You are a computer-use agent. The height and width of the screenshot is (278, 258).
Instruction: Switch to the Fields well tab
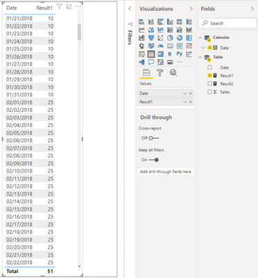[146, 73]
